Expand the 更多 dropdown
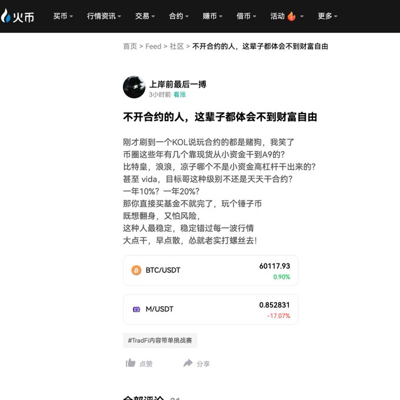400x400 pixels. (327, 16)
